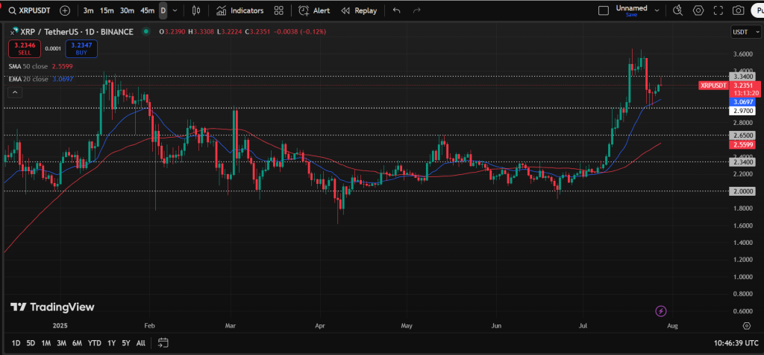Select the 5D date range
This screenshot has height=355, width=764.
point(31,343)
